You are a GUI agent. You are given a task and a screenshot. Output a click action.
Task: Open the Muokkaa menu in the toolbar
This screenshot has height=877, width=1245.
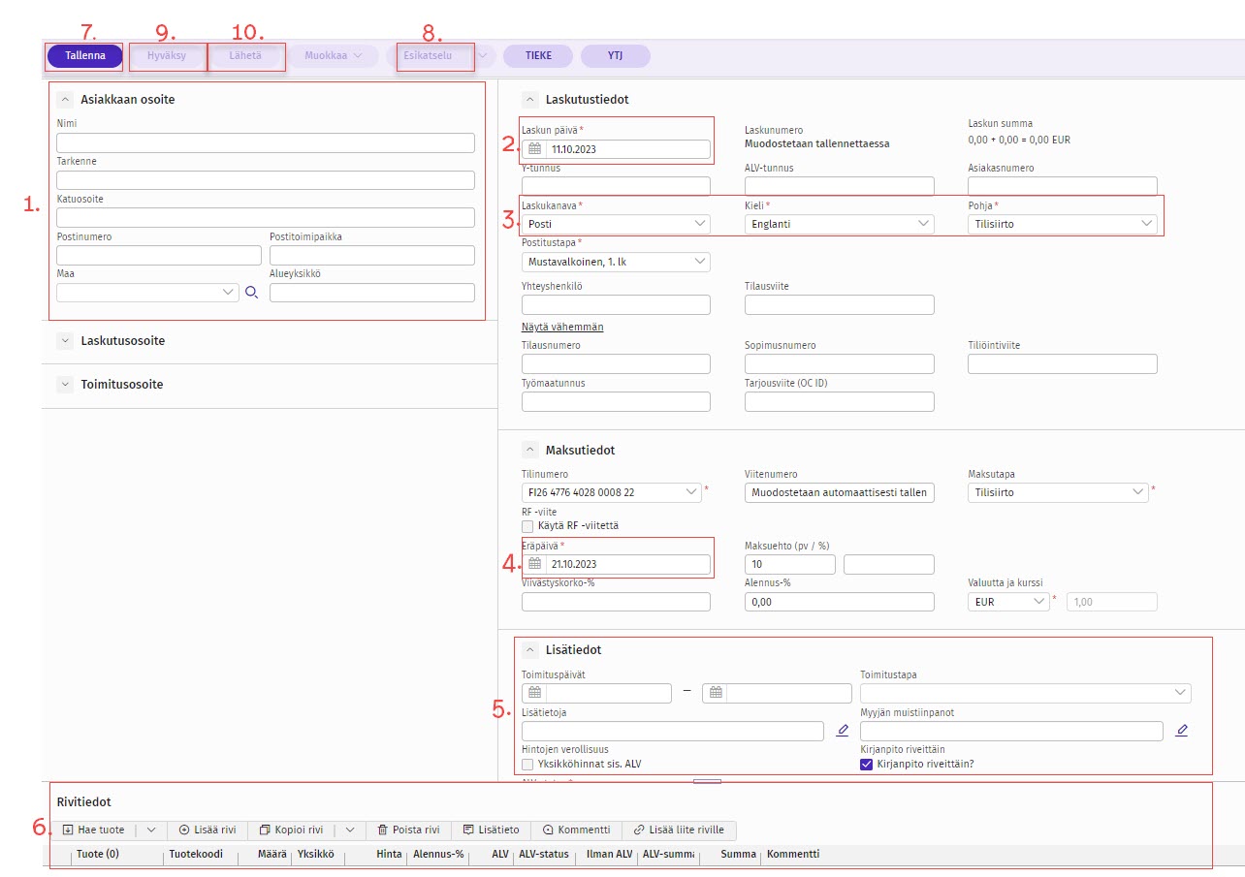[x=333, y=56]
